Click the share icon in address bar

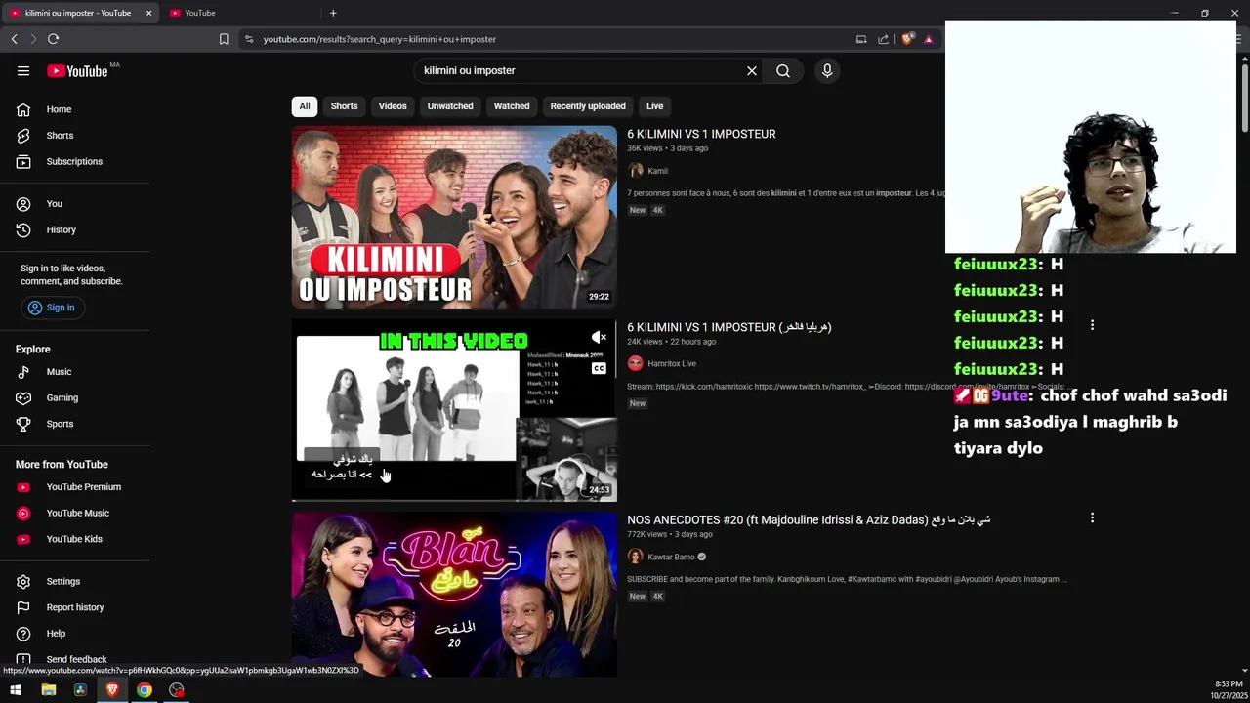click(x=883, y=39)
